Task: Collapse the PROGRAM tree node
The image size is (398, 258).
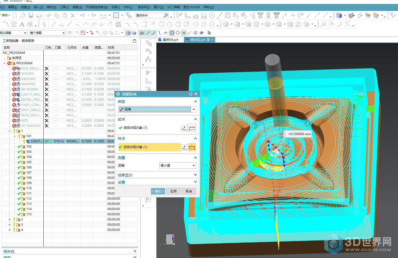Action: (x=5, y=63)
